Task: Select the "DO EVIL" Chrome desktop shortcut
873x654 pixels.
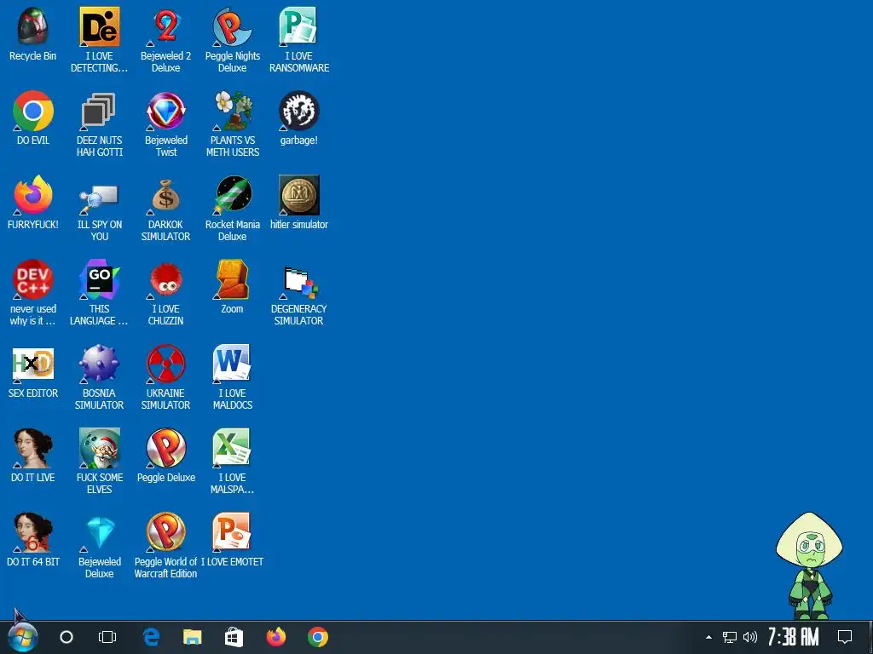Action: [33, 112]
